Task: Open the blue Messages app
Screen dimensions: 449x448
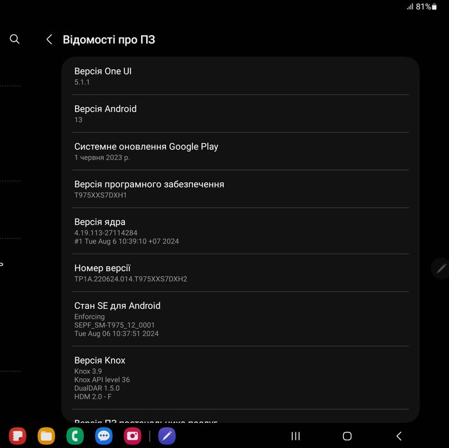Action: click(x=104, y=436)
